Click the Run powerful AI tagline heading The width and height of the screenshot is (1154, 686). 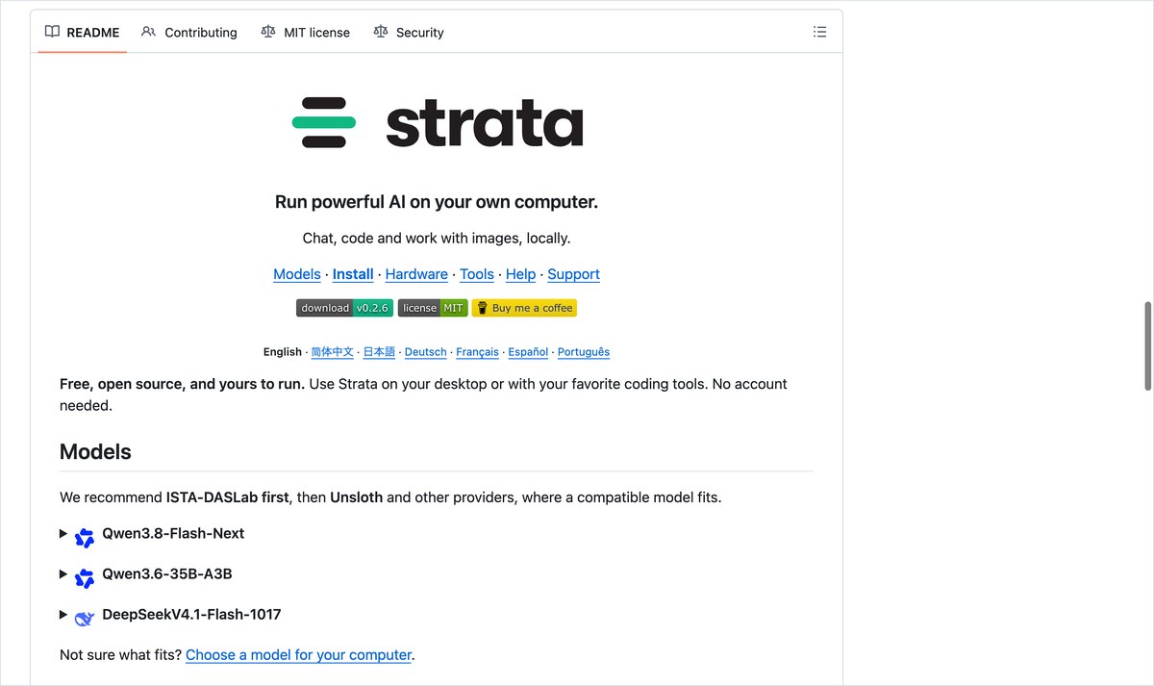(x=437, y=202)
